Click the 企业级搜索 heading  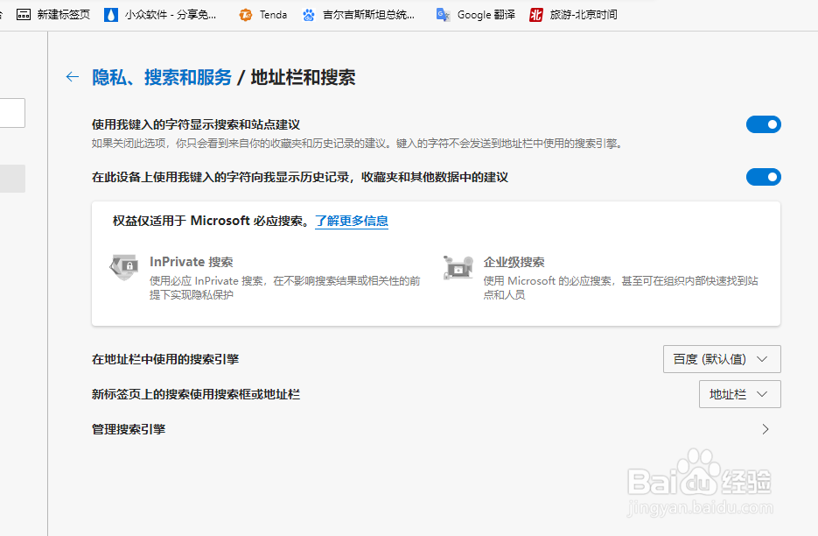(x=514, y=262)
